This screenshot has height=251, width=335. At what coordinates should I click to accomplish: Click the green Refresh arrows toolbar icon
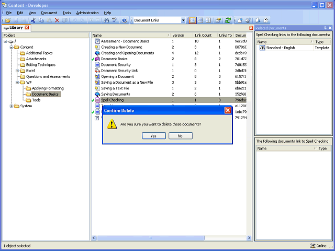(228, 20)
